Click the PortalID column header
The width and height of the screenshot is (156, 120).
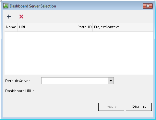pos(84,27)
